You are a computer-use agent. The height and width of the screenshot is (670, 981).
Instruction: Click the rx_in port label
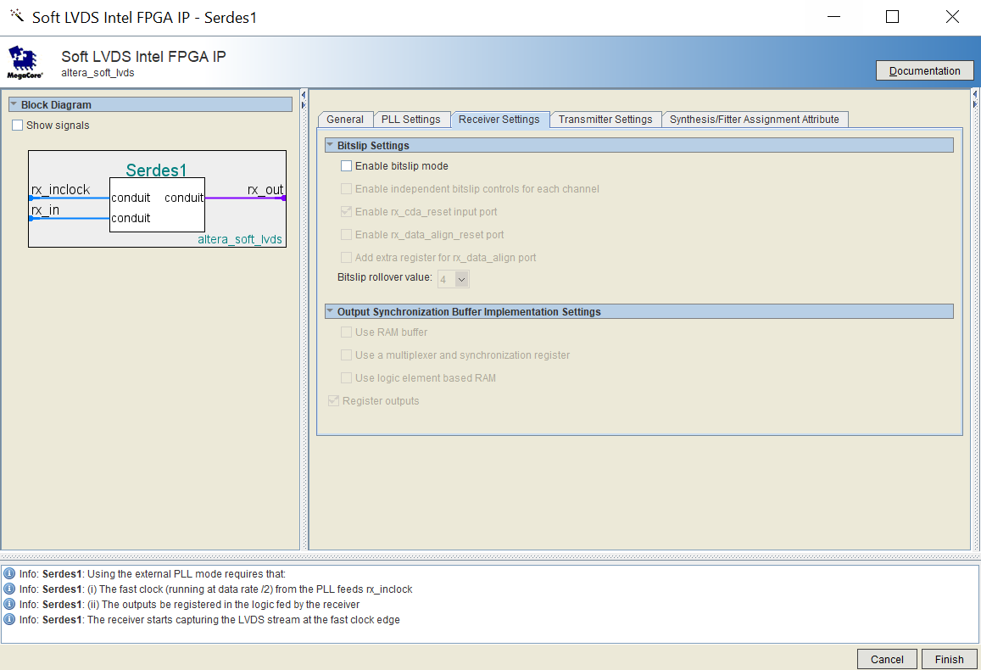(46, 210)
